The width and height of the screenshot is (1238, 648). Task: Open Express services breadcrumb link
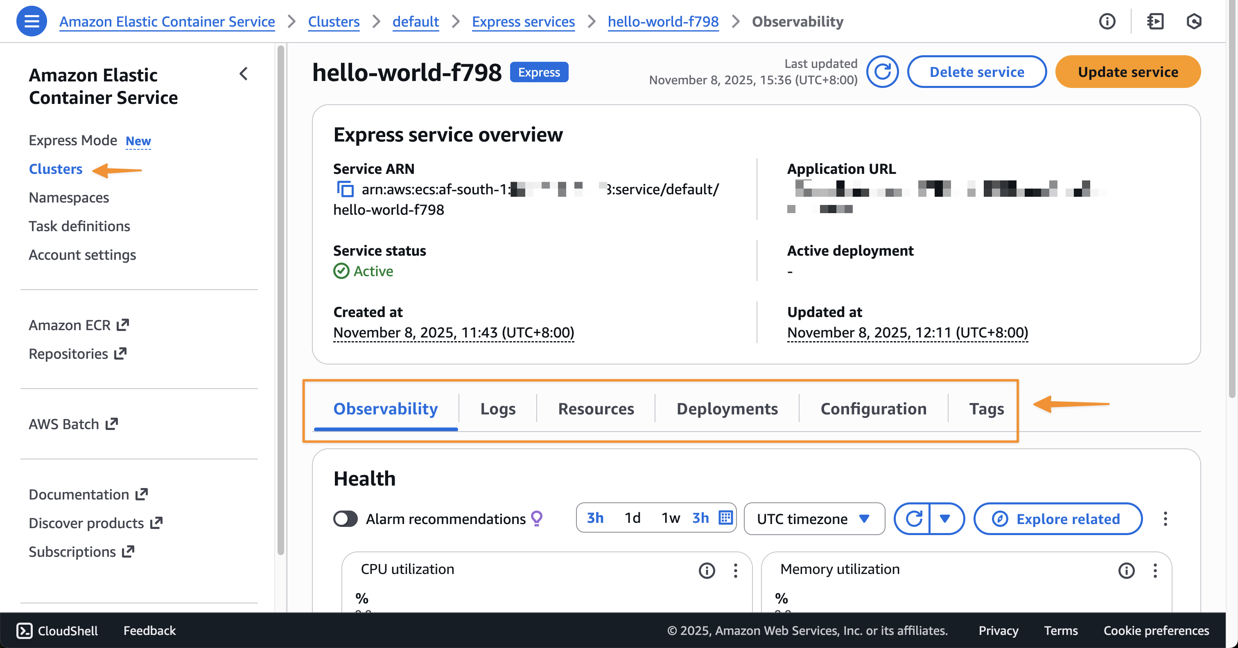(523, 22)
